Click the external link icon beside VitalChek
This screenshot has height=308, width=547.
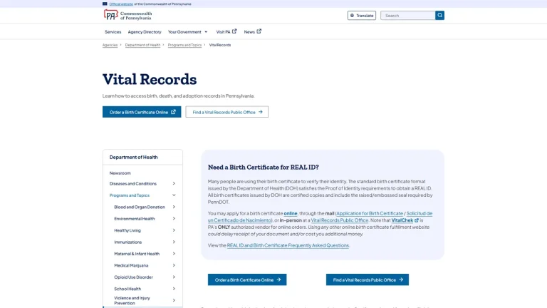tap(417, 220)
